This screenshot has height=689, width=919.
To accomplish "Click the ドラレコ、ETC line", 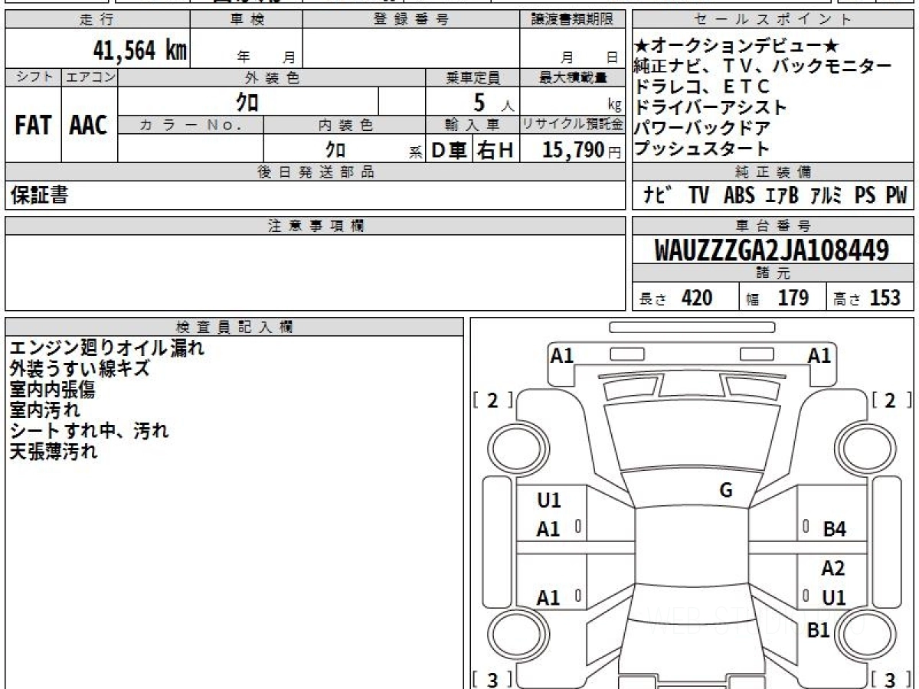I will (x=702, y=87).
